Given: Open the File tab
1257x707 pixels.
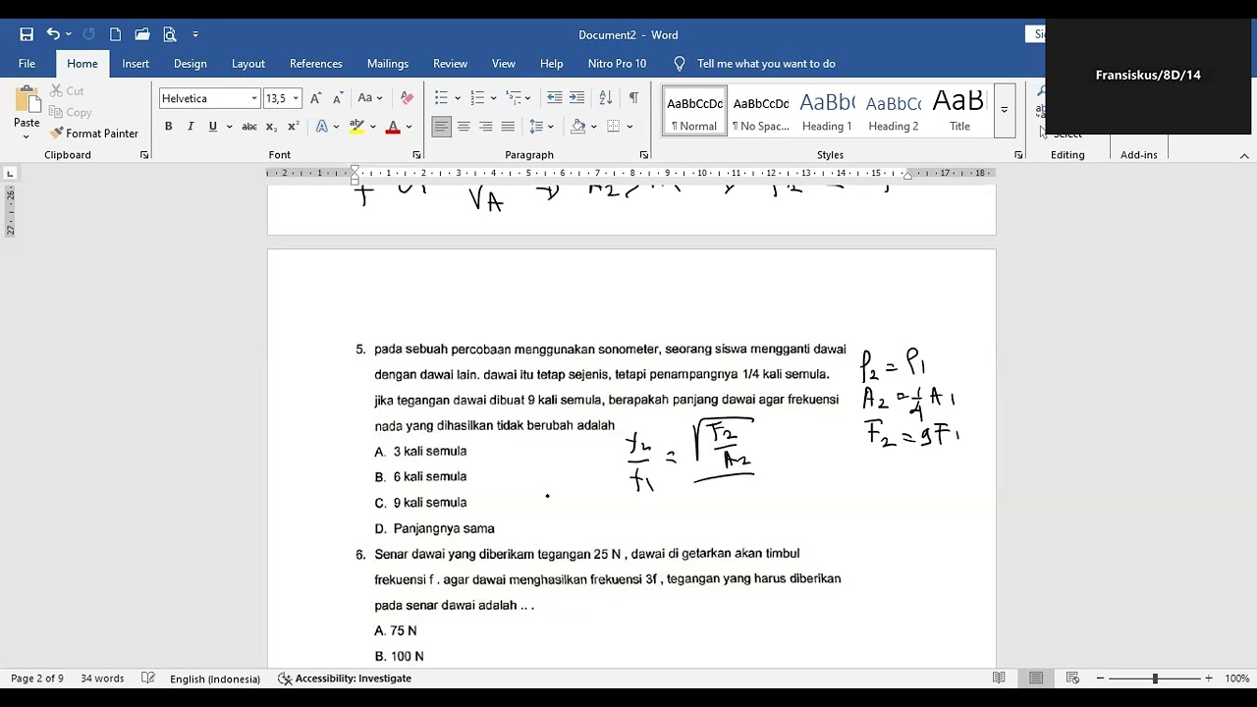Looking at the screenshot, I should click(x=27, y=64).
